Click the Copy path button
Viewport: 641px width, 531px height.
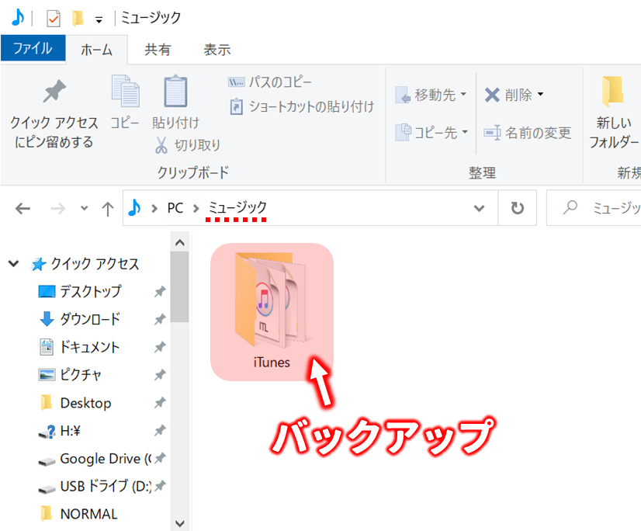[271, 82]
